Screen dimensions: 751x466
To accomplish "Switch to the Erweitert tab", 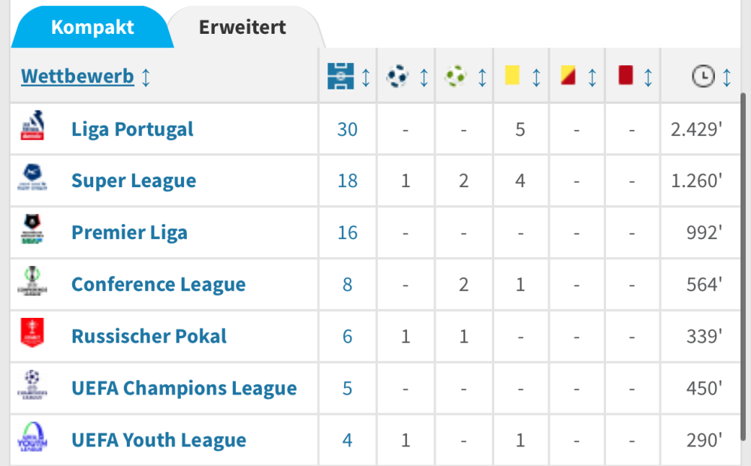I will (x=242, y=28).
